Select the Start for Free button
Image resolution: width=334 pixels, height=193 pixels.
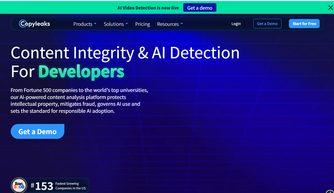[304, 24]
